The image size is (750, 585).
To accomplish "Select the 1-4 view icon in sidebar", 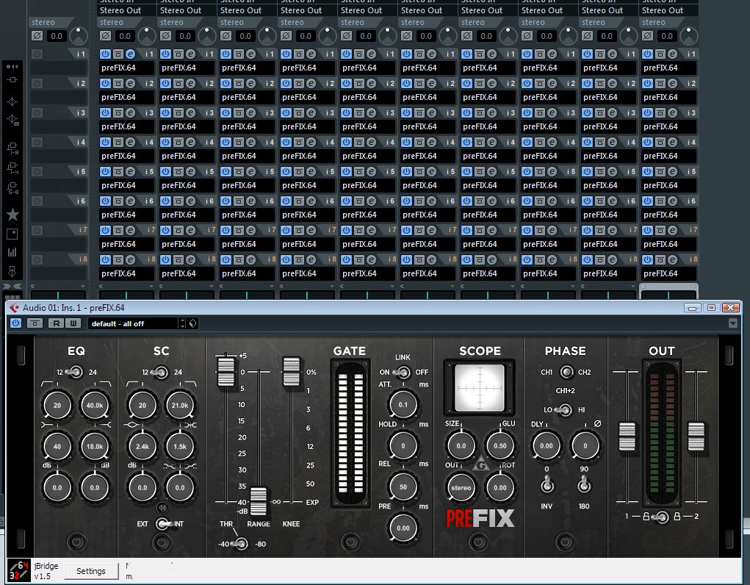I will click(x=12, y=168).
